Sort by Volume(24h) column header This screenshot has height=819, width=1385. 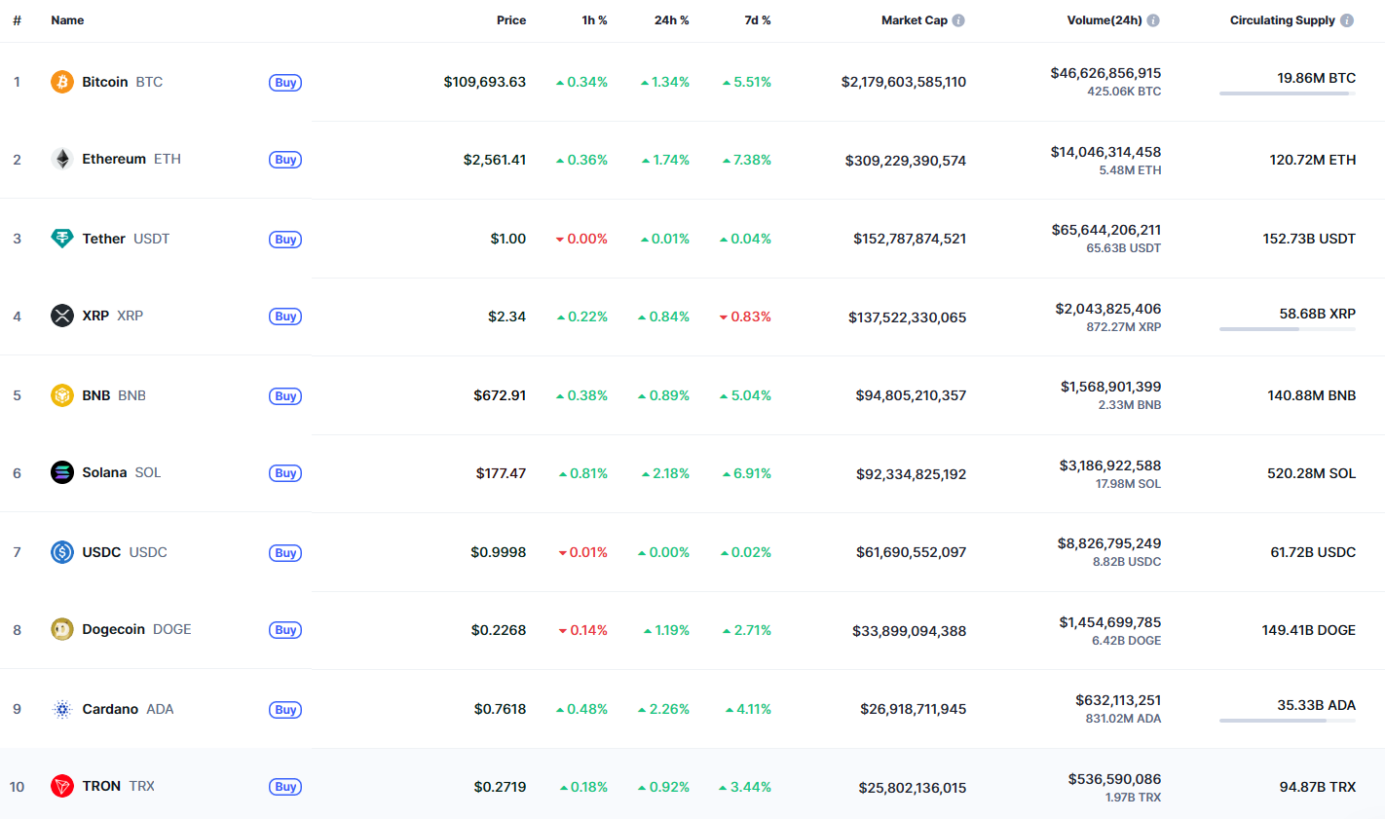point(1104,20)
